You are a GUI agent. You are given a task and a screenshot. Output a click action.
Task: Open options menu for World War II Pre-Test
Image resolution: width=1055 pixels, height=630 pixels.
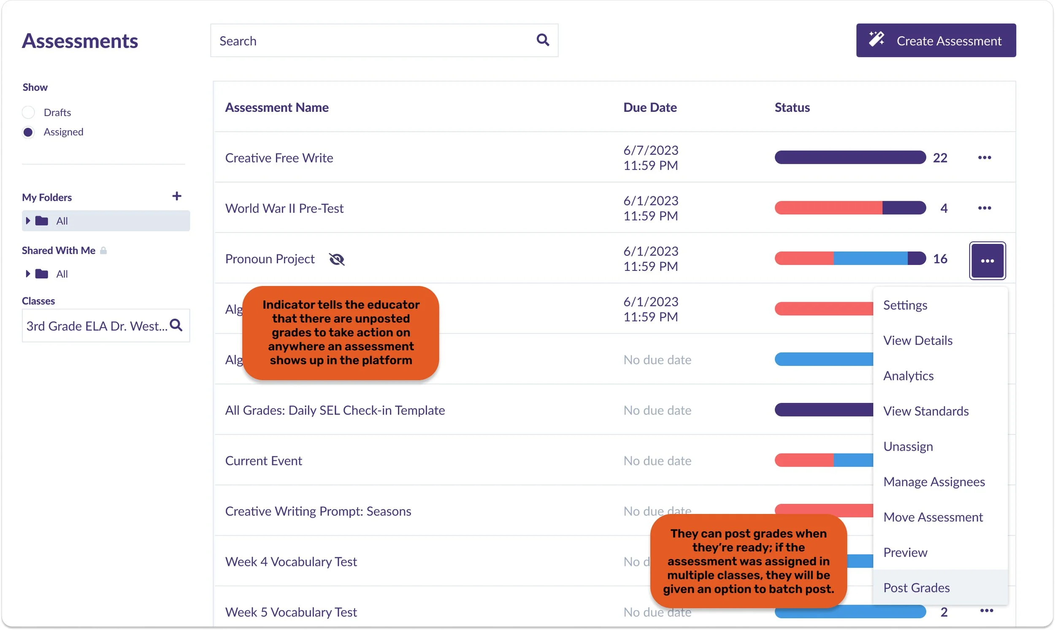tap(984, 208)
